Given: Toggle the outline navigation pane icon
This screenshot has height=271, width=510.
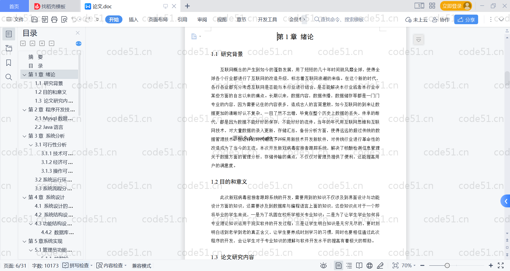Looking at the screenshot, I should pos(8,34).
